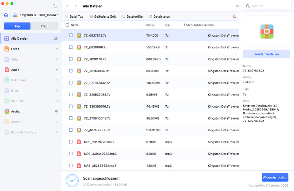Sort by the Größe column header
Image resolution: width=294 pixels, height=191 pixels.
[150, 25]
